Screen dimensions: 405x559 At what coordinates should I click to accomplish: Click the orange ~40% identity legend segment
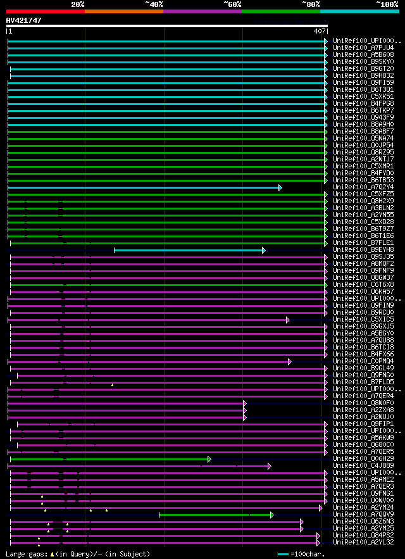[x=124, y=11]
